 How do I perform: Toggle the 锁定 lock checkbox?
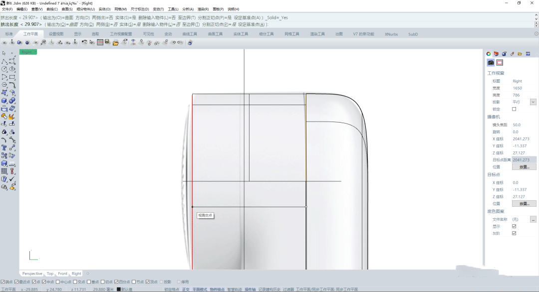pyautogui.click(x=514, y=109)
